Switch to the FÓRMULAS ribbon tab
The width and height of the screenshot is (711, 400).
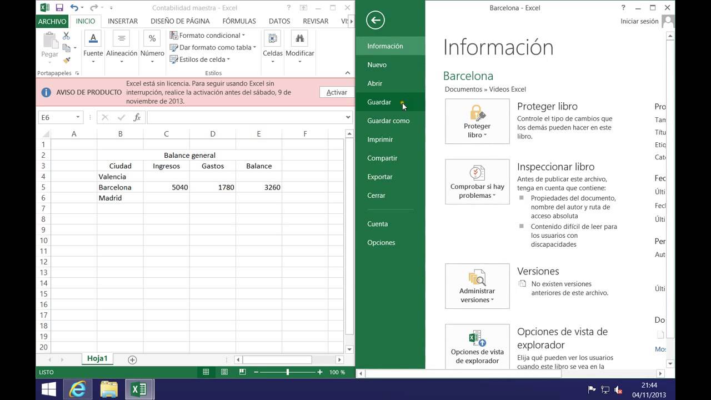pos(239,21)
